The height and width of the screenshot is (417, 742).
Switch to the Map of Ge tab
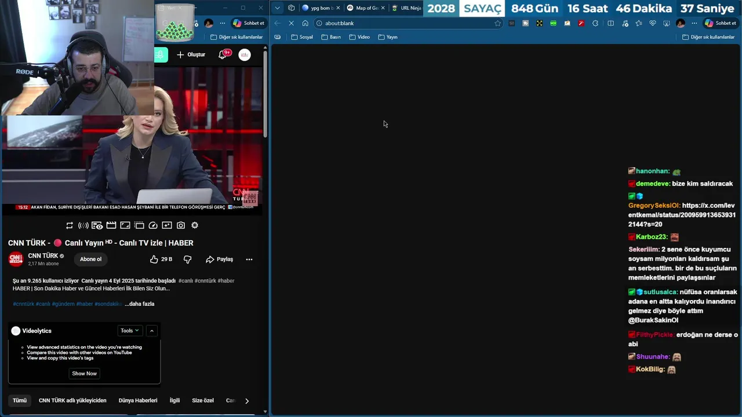(x=366, y=8)
